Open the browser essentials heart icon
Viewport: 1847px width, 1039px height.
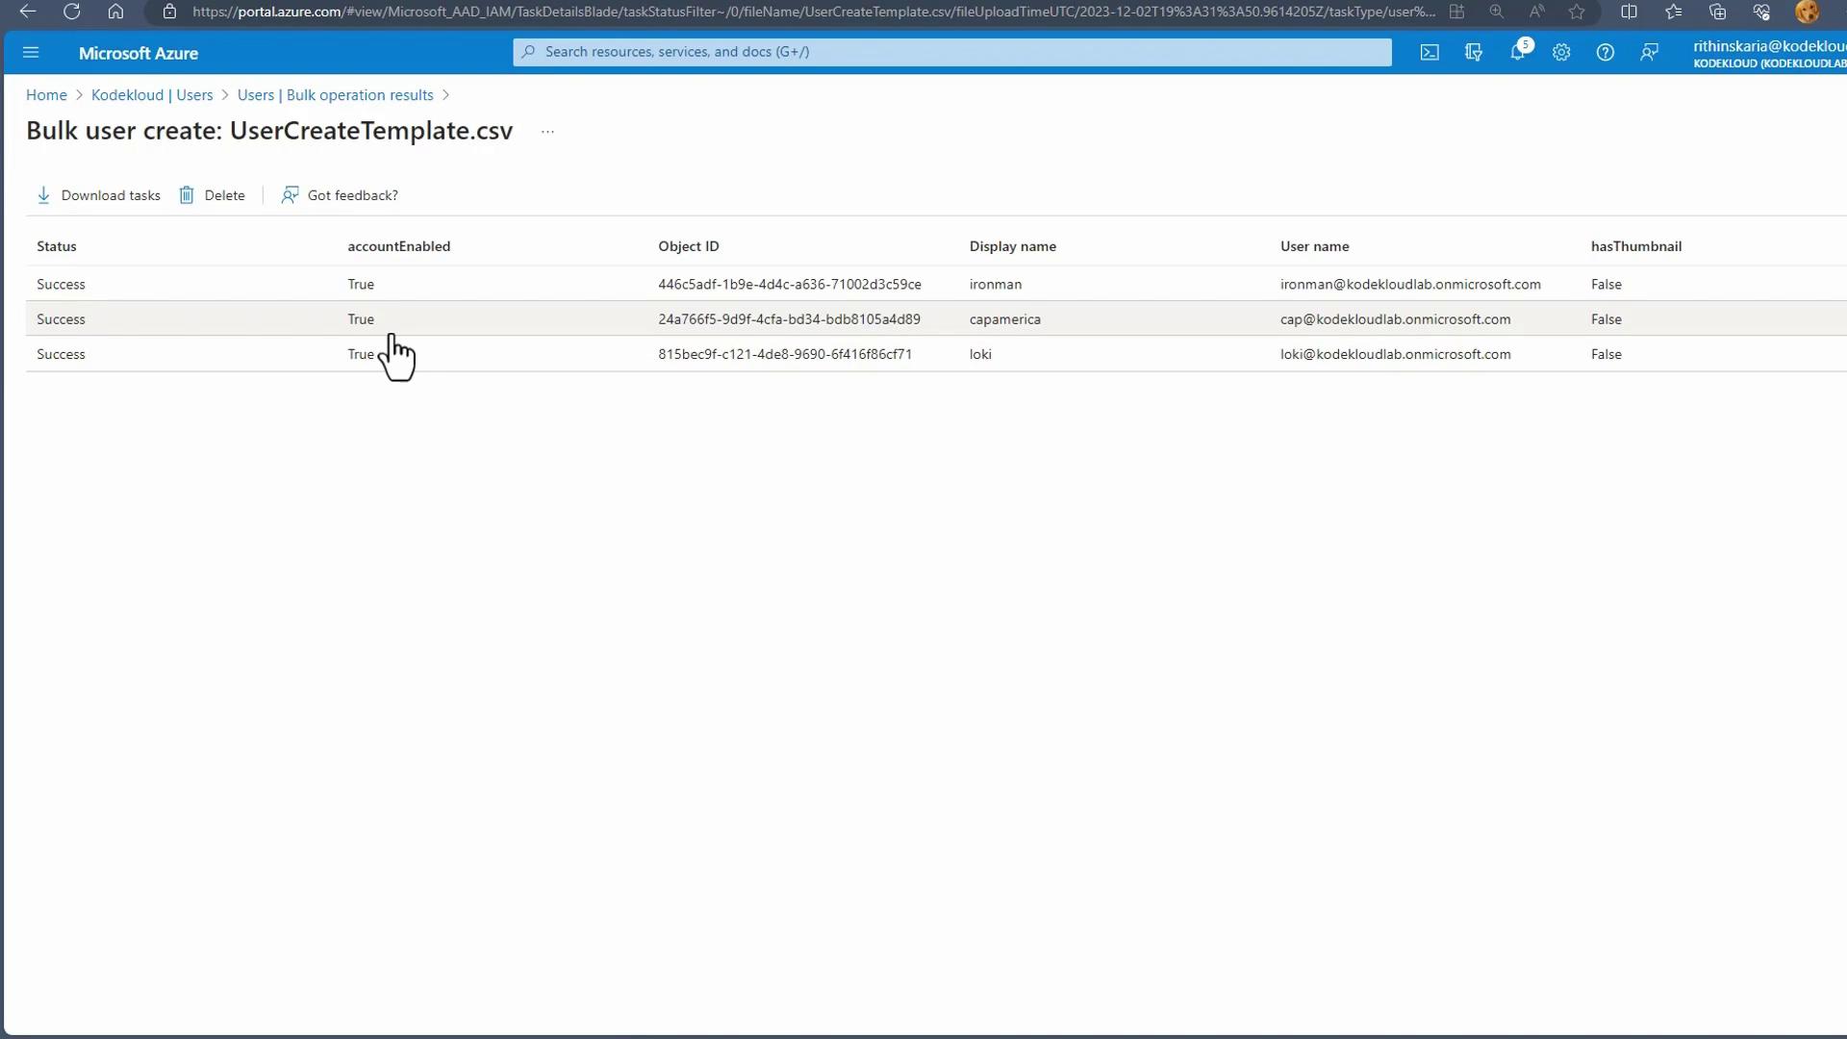(1761, 12)
